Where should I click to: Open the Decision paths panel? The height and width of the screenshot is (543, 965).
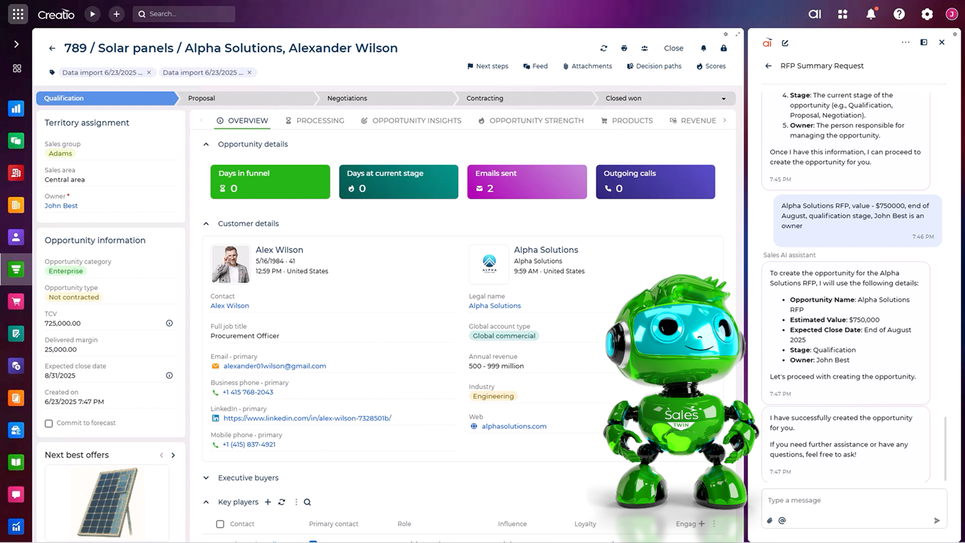tap(654, 66)
